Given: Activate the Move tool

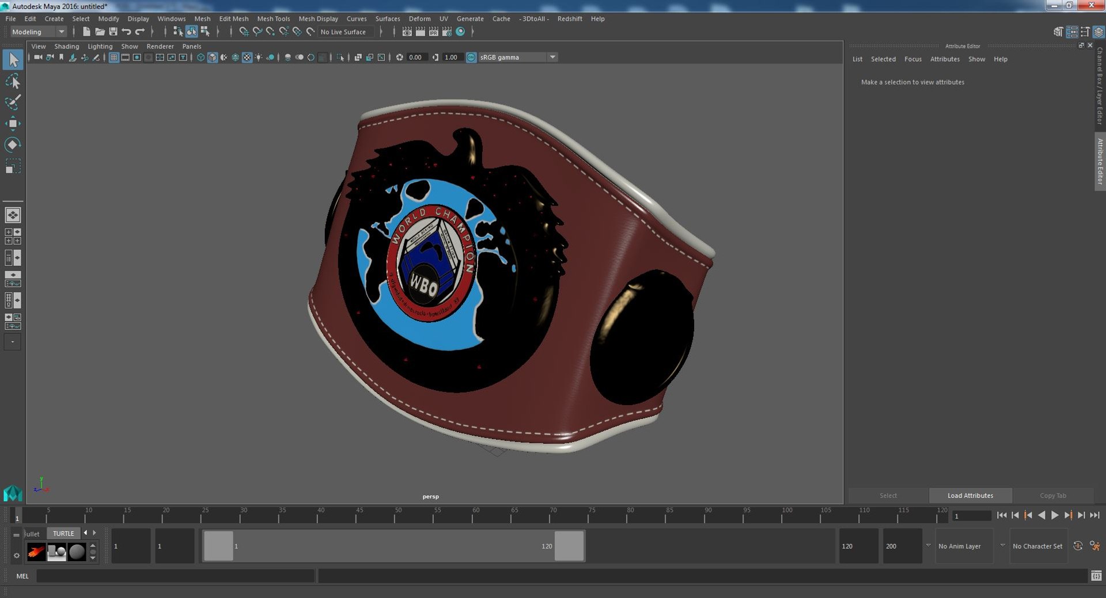Looking at the screenshot, I should coord(13,123).
